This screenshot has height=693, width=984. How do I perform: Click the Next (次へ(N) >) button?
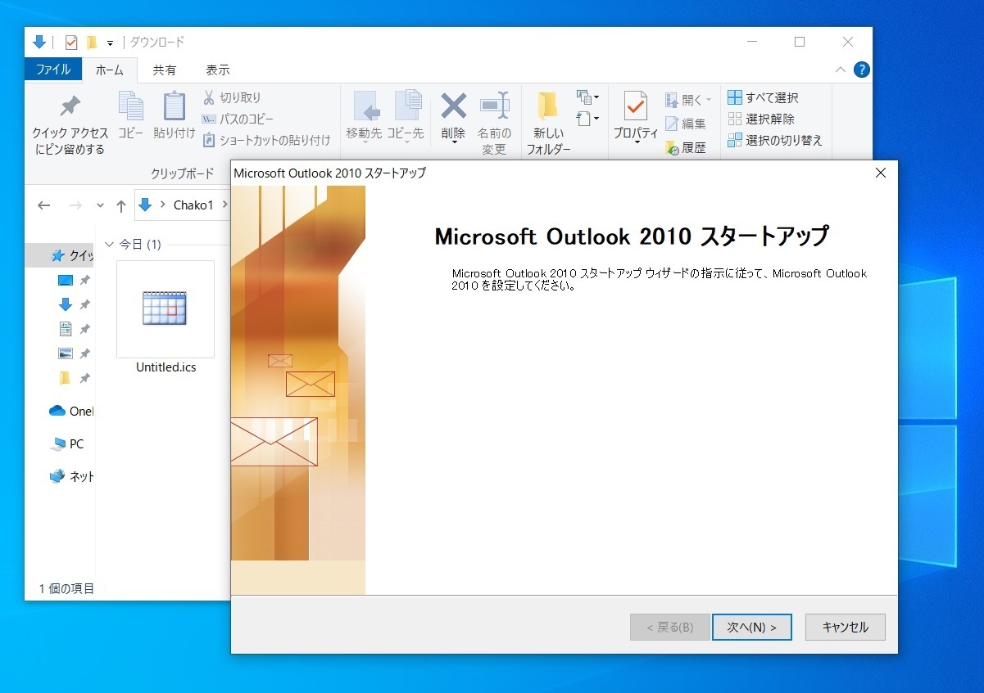point(751,627)
